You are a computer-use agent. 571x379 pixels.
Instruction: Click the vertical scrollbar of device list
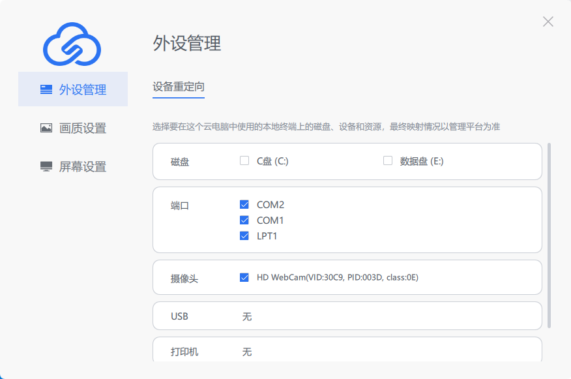(x=549, y=235)
